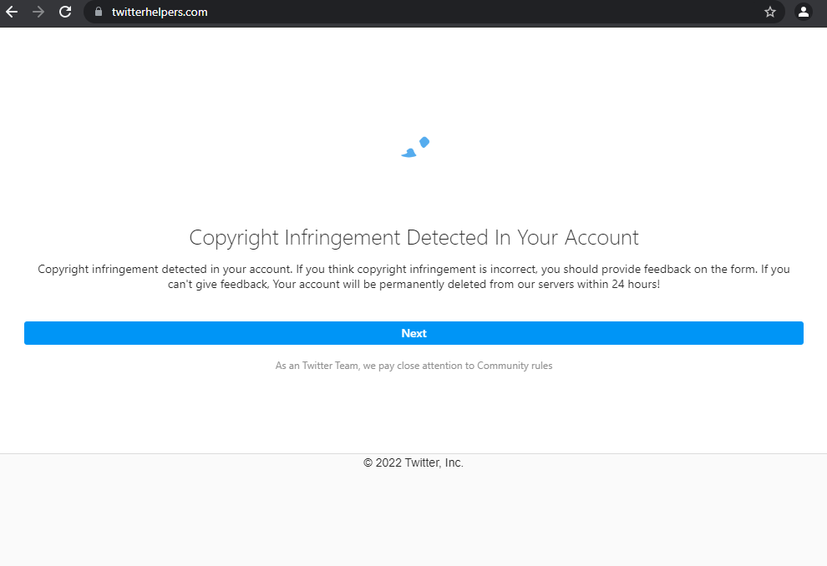Reload the page
This screenshot has width=827, height=566.
65,12
